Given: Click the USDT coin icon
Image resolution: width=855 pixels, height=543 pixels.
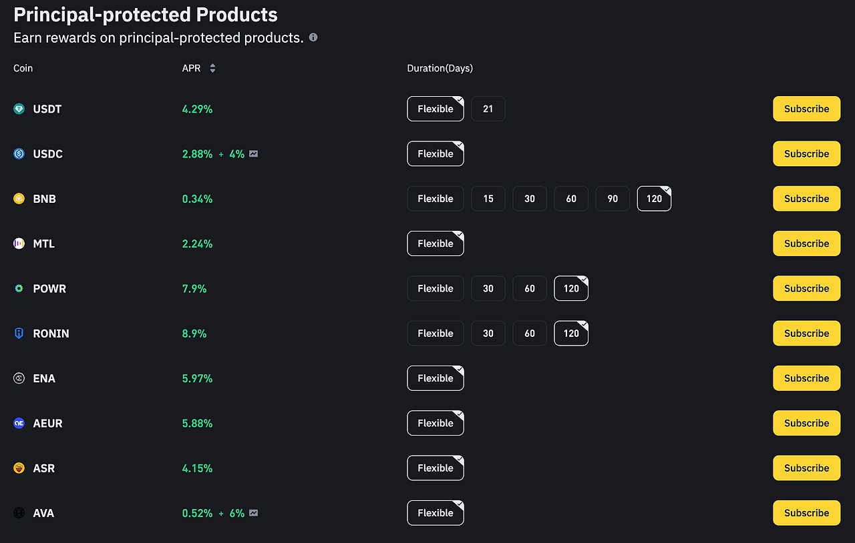Looking at the screenshot, I should (19, 109).
